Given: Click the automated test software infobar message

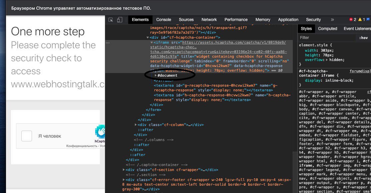Looking at the screenshot, I should pos(81,8).
